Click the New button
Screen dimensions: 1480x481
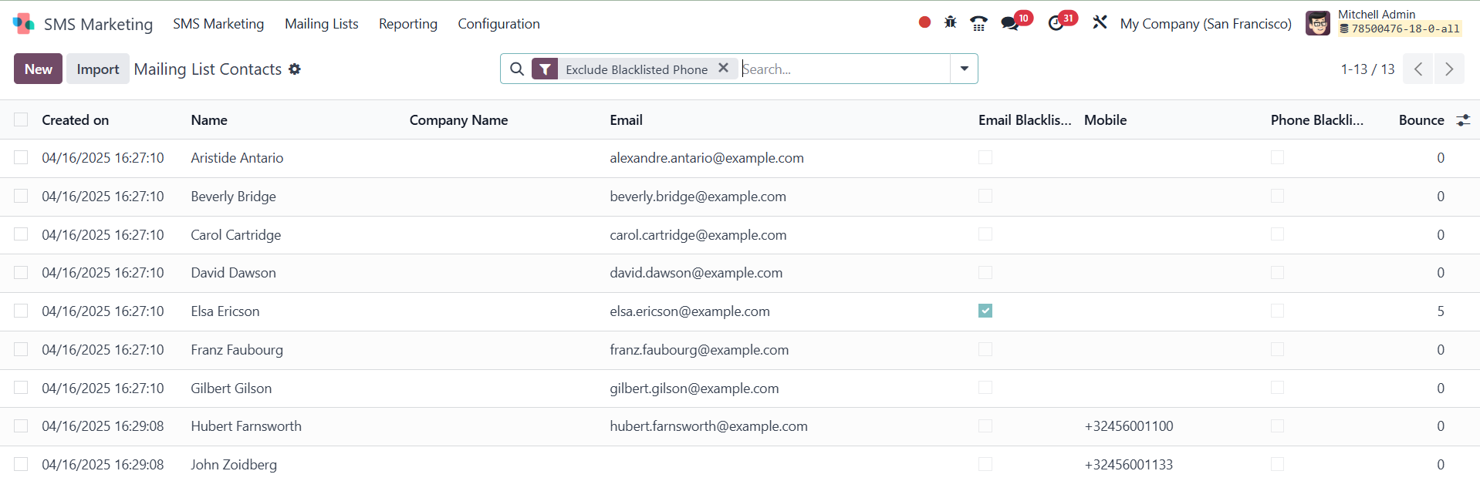pos(38,69)
